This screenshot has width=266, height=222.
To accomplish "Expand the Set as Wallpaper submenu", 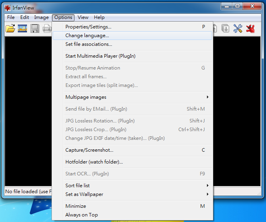I will [132, 194].
